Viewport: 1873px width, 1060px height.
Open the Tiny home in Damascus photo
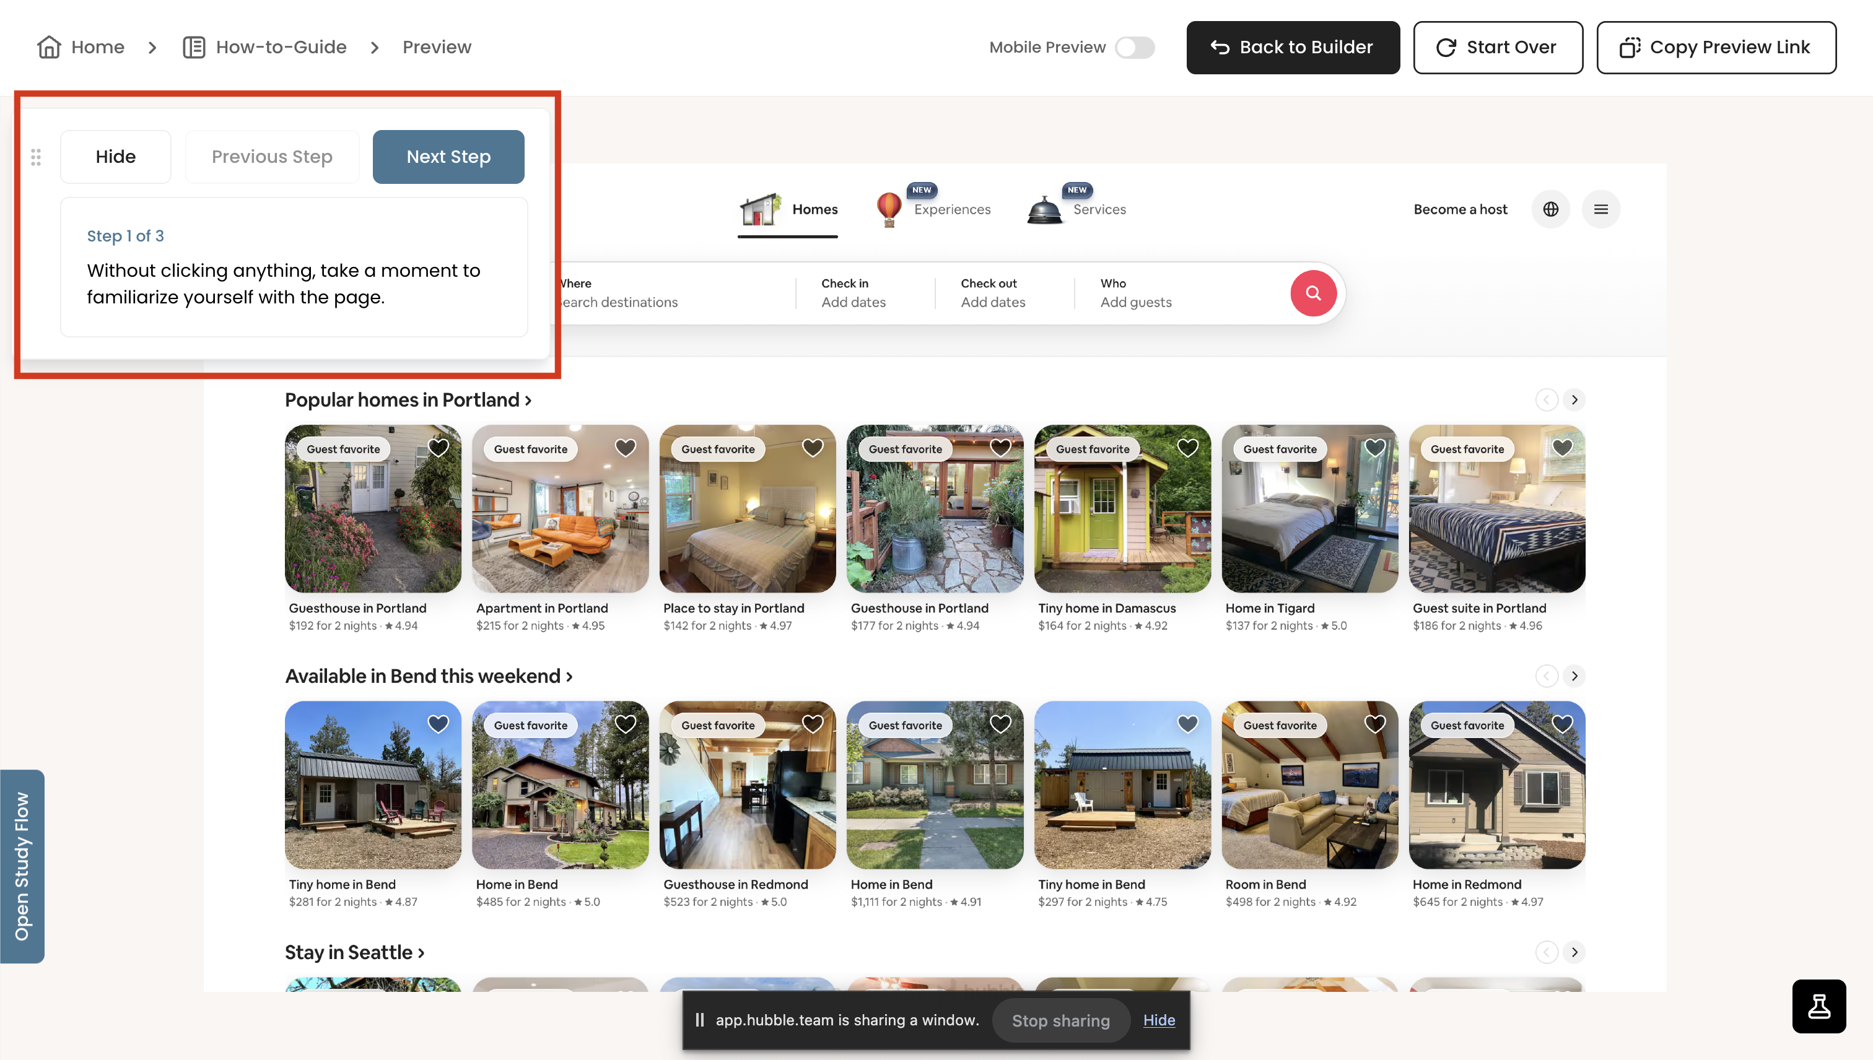(1122, 509)
